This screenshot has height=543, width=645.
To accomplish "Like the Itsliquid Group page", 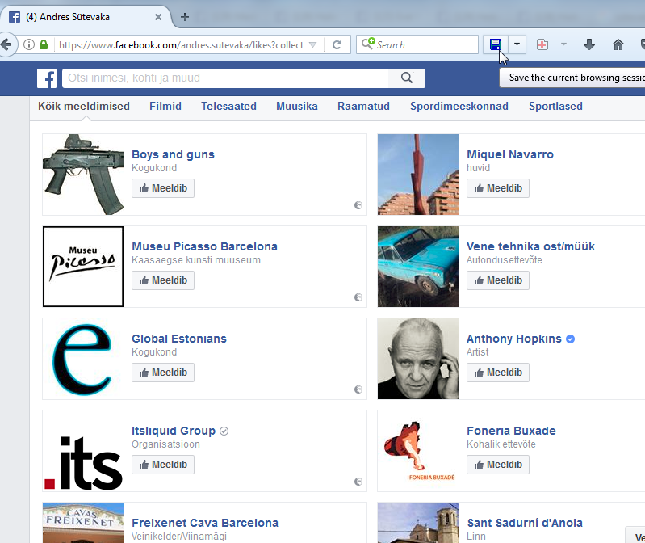I will point(163,465).
